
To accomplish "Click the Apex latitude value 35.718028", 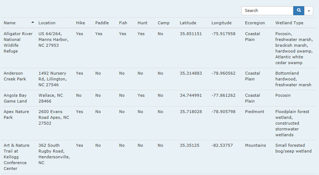I will [x=191, y=112].
